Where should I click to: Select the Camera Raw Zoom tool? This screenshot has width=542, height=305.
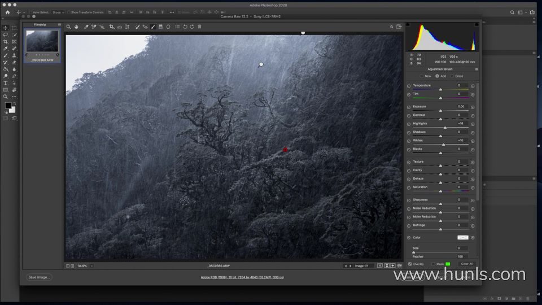[x=68, y=27]
